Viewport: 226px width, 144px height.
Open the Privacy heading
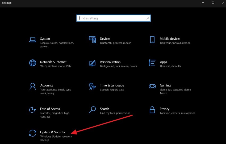pyautogui.click(x=165, y=109)
